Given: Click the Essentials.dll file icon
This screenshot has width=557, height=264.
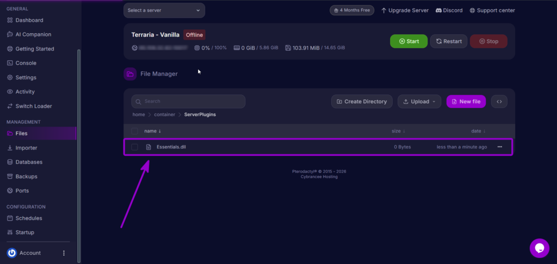Looking at the screenshot, I should tap(149, 147).
